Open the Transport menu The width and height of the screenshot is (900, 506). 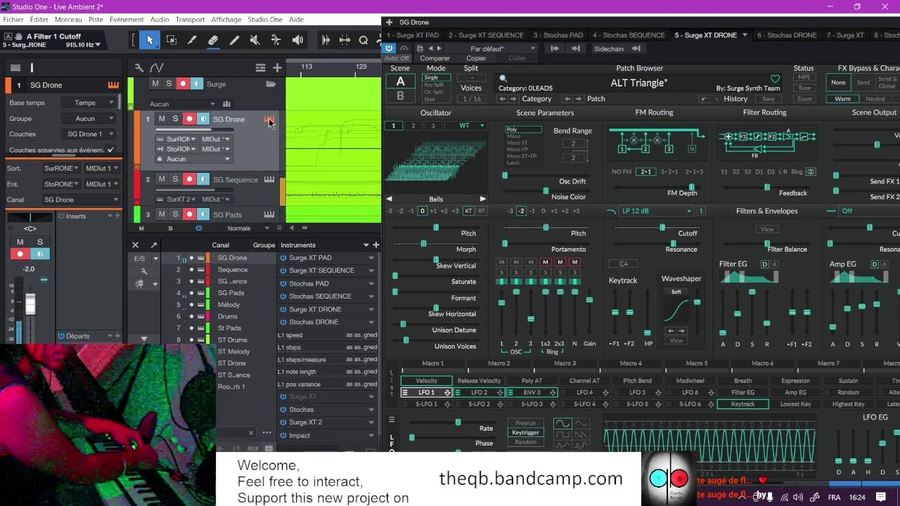pos(190,20)
